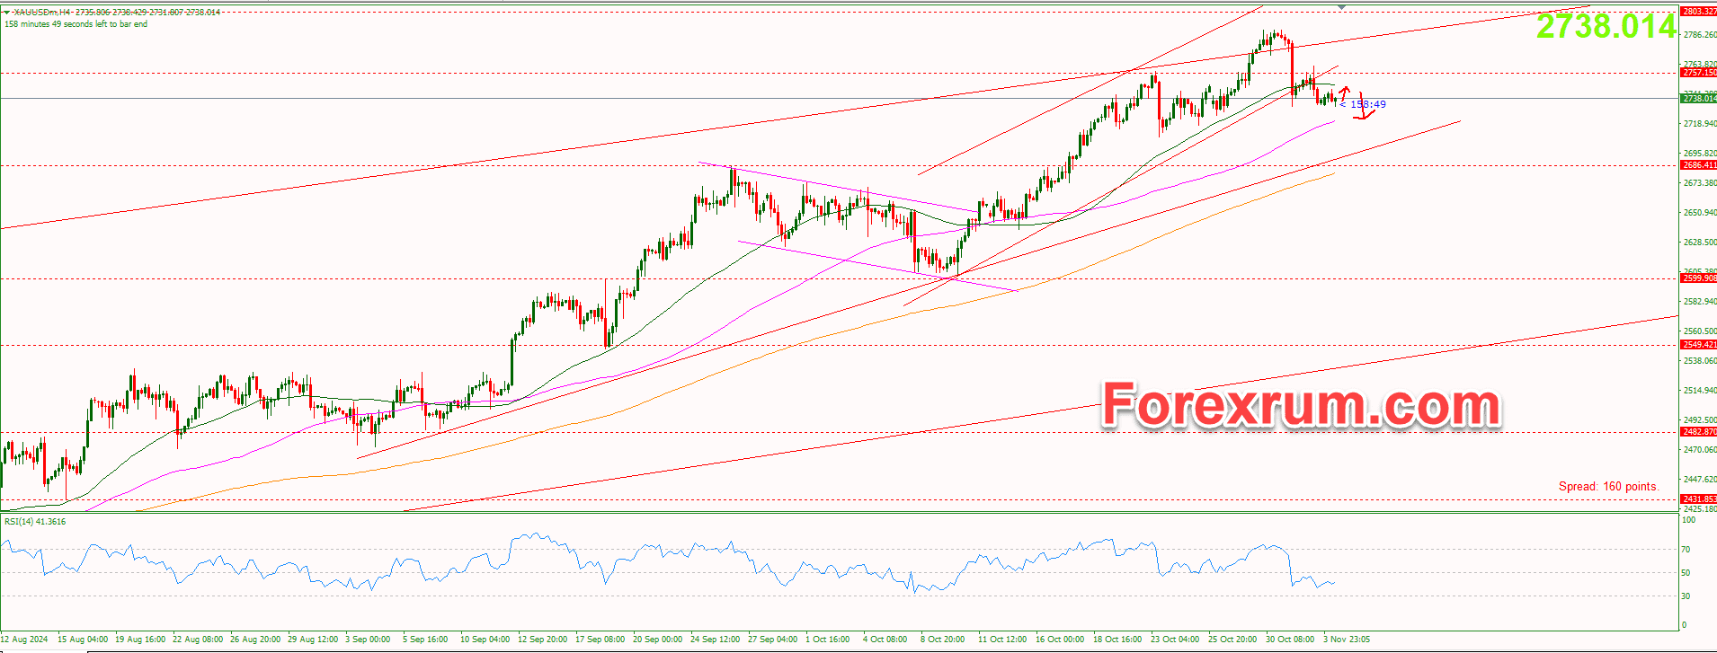Click the large green 2738.014 price label
This screenshot has height=653, width=1717.
[x=1606, y=27]
